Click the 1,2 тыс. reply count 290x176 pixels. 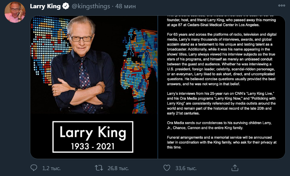click(x=51, y=168)
